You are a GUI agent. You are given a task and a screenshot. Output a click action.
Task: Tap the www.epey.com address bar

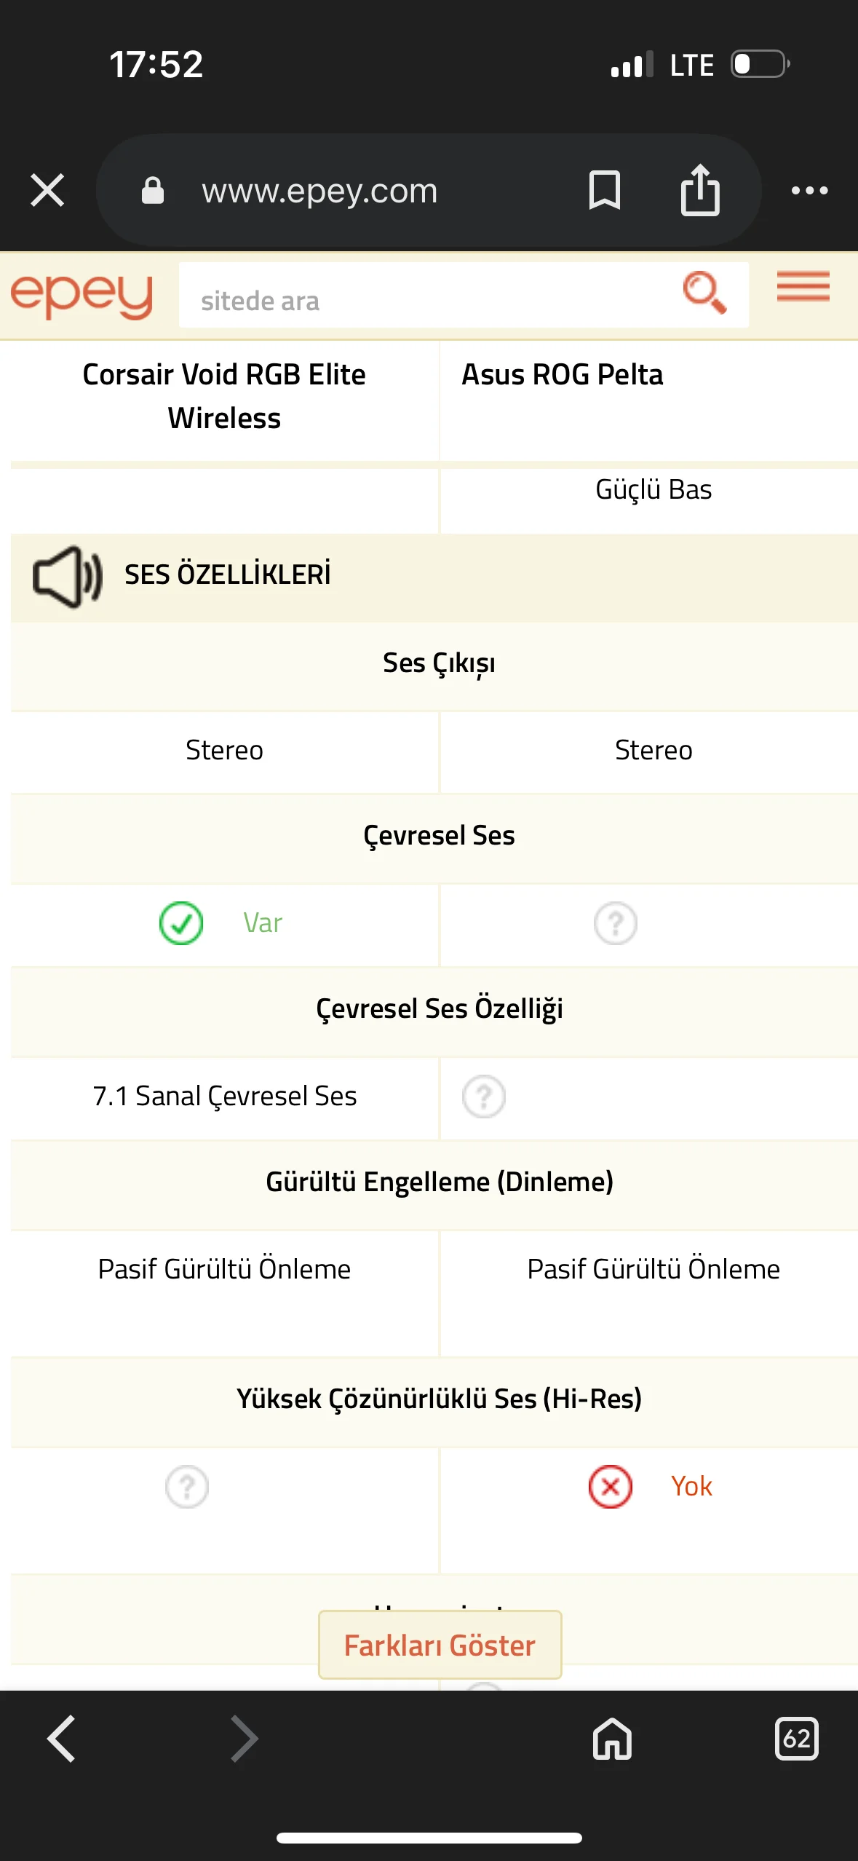pyautogui.click(x=320, y=191)
